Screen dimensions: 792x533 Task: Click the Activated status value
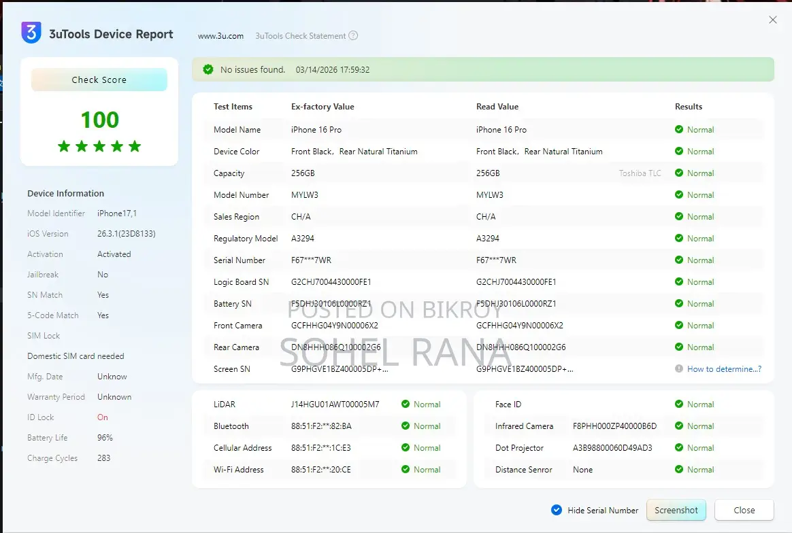coord(114,254)
